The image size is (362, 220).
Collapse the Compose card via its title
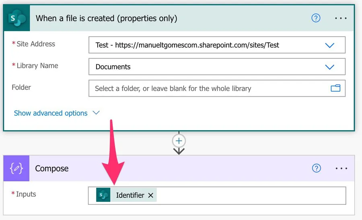(x=52, y=169)
